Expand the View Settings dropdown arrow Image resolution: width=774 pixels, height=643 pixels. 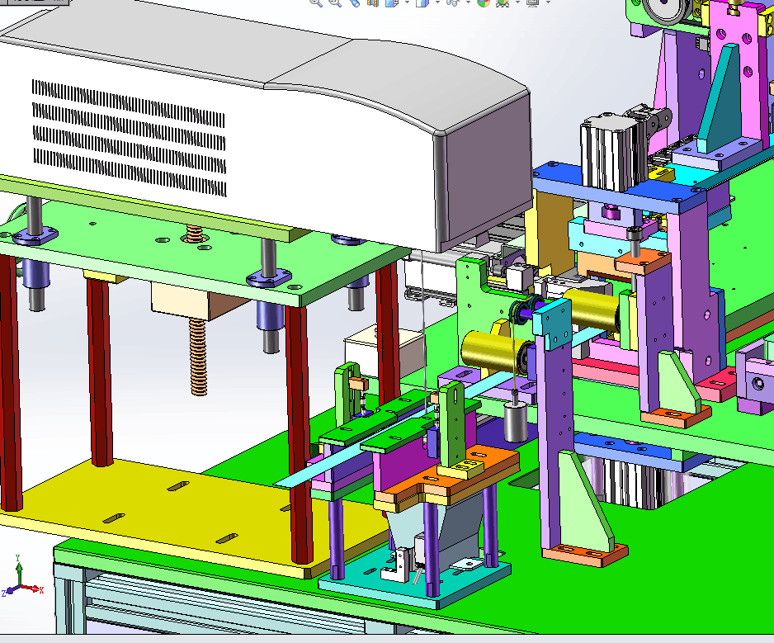(548, 2)
